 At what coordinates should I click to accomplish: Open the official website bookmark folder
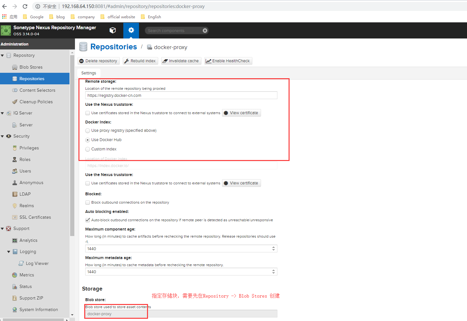pyautogui.click(x=118, y=17)
